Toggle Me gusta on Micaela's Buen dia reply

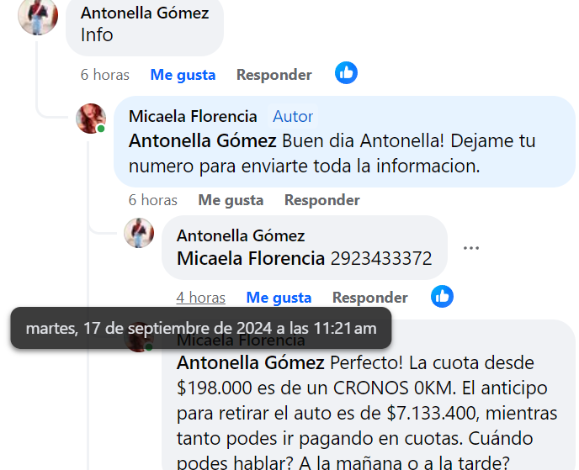pyautogui.click(x=231, y=200)
